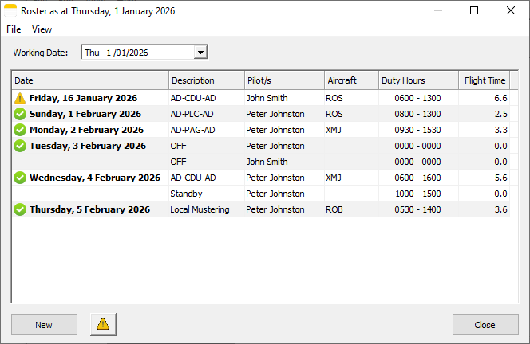
Task: Sort by the Pilot/s column header
Action: (283, 80)
